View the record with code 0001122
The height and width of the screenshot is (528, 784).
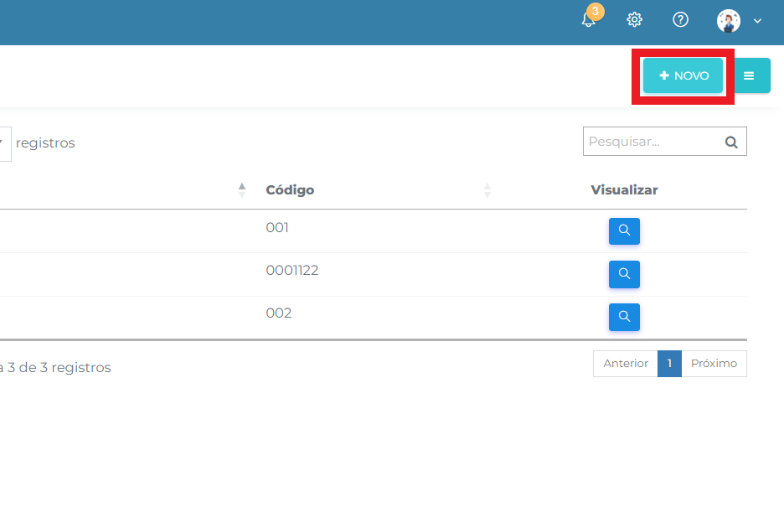(x=624, y=274)
